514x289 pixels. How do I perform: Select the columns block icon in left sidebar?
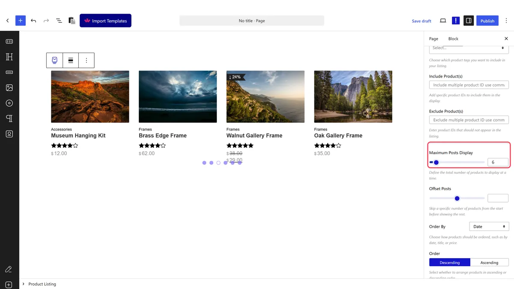tap(9, 42)
